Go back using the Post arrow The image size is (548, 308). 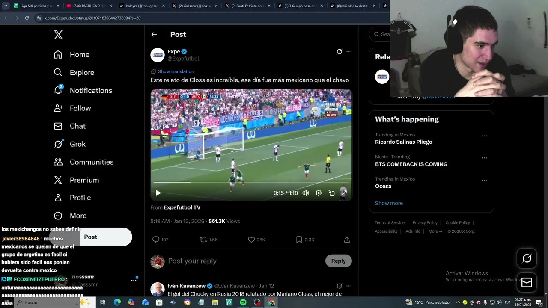(x=154, y=34)
